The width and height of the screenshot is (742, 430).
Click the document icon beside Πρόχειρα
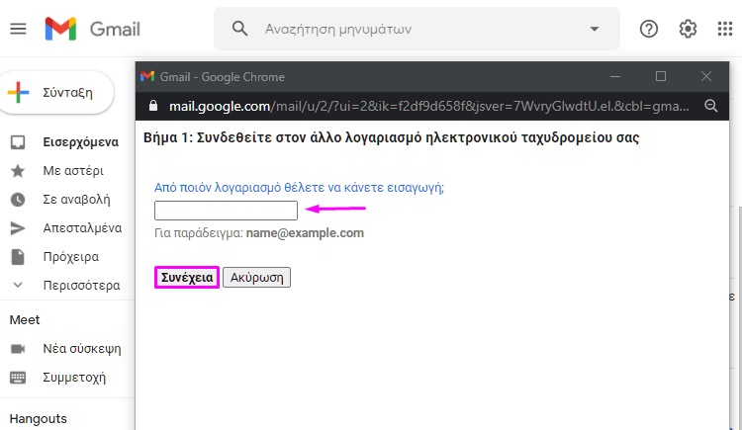pos(18,257)
